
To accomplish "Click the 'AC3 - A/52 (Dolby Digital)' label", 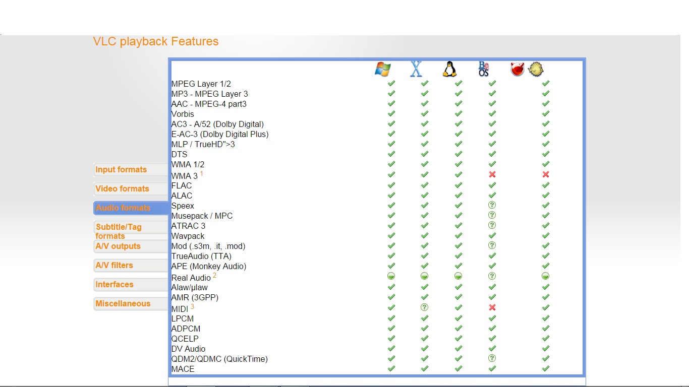I will (217, 124).
